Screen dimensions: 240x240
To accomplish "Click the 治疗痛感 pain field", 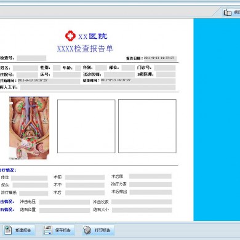I will 34,193.
